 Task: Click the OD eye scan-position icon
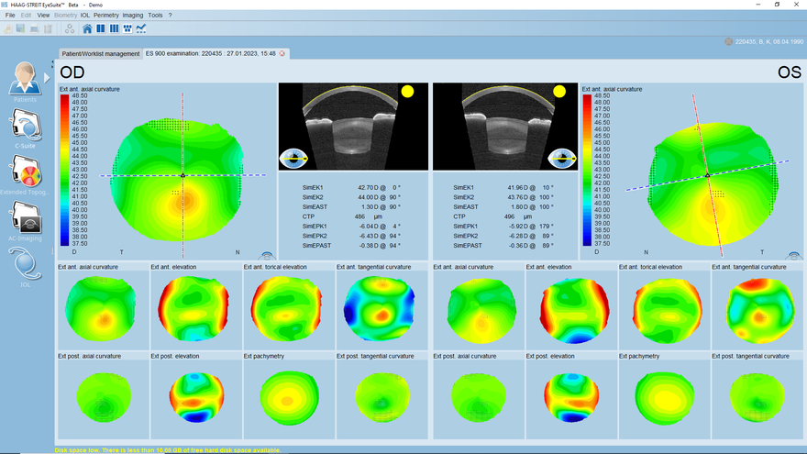tap(293, 158)
